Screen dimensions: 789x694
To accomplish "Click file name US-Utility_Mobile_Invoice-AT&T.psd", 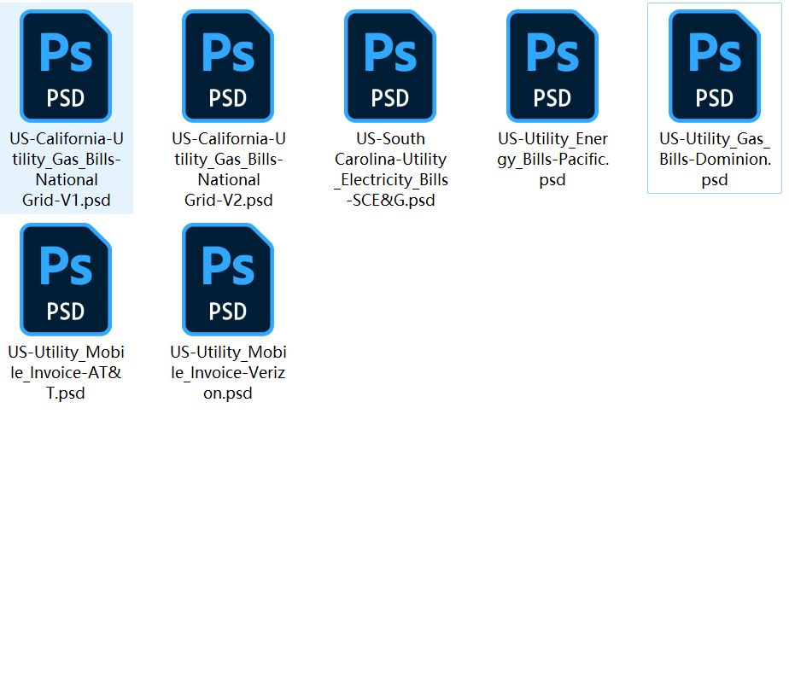I will pyautogui.click(x=66, y=372).
